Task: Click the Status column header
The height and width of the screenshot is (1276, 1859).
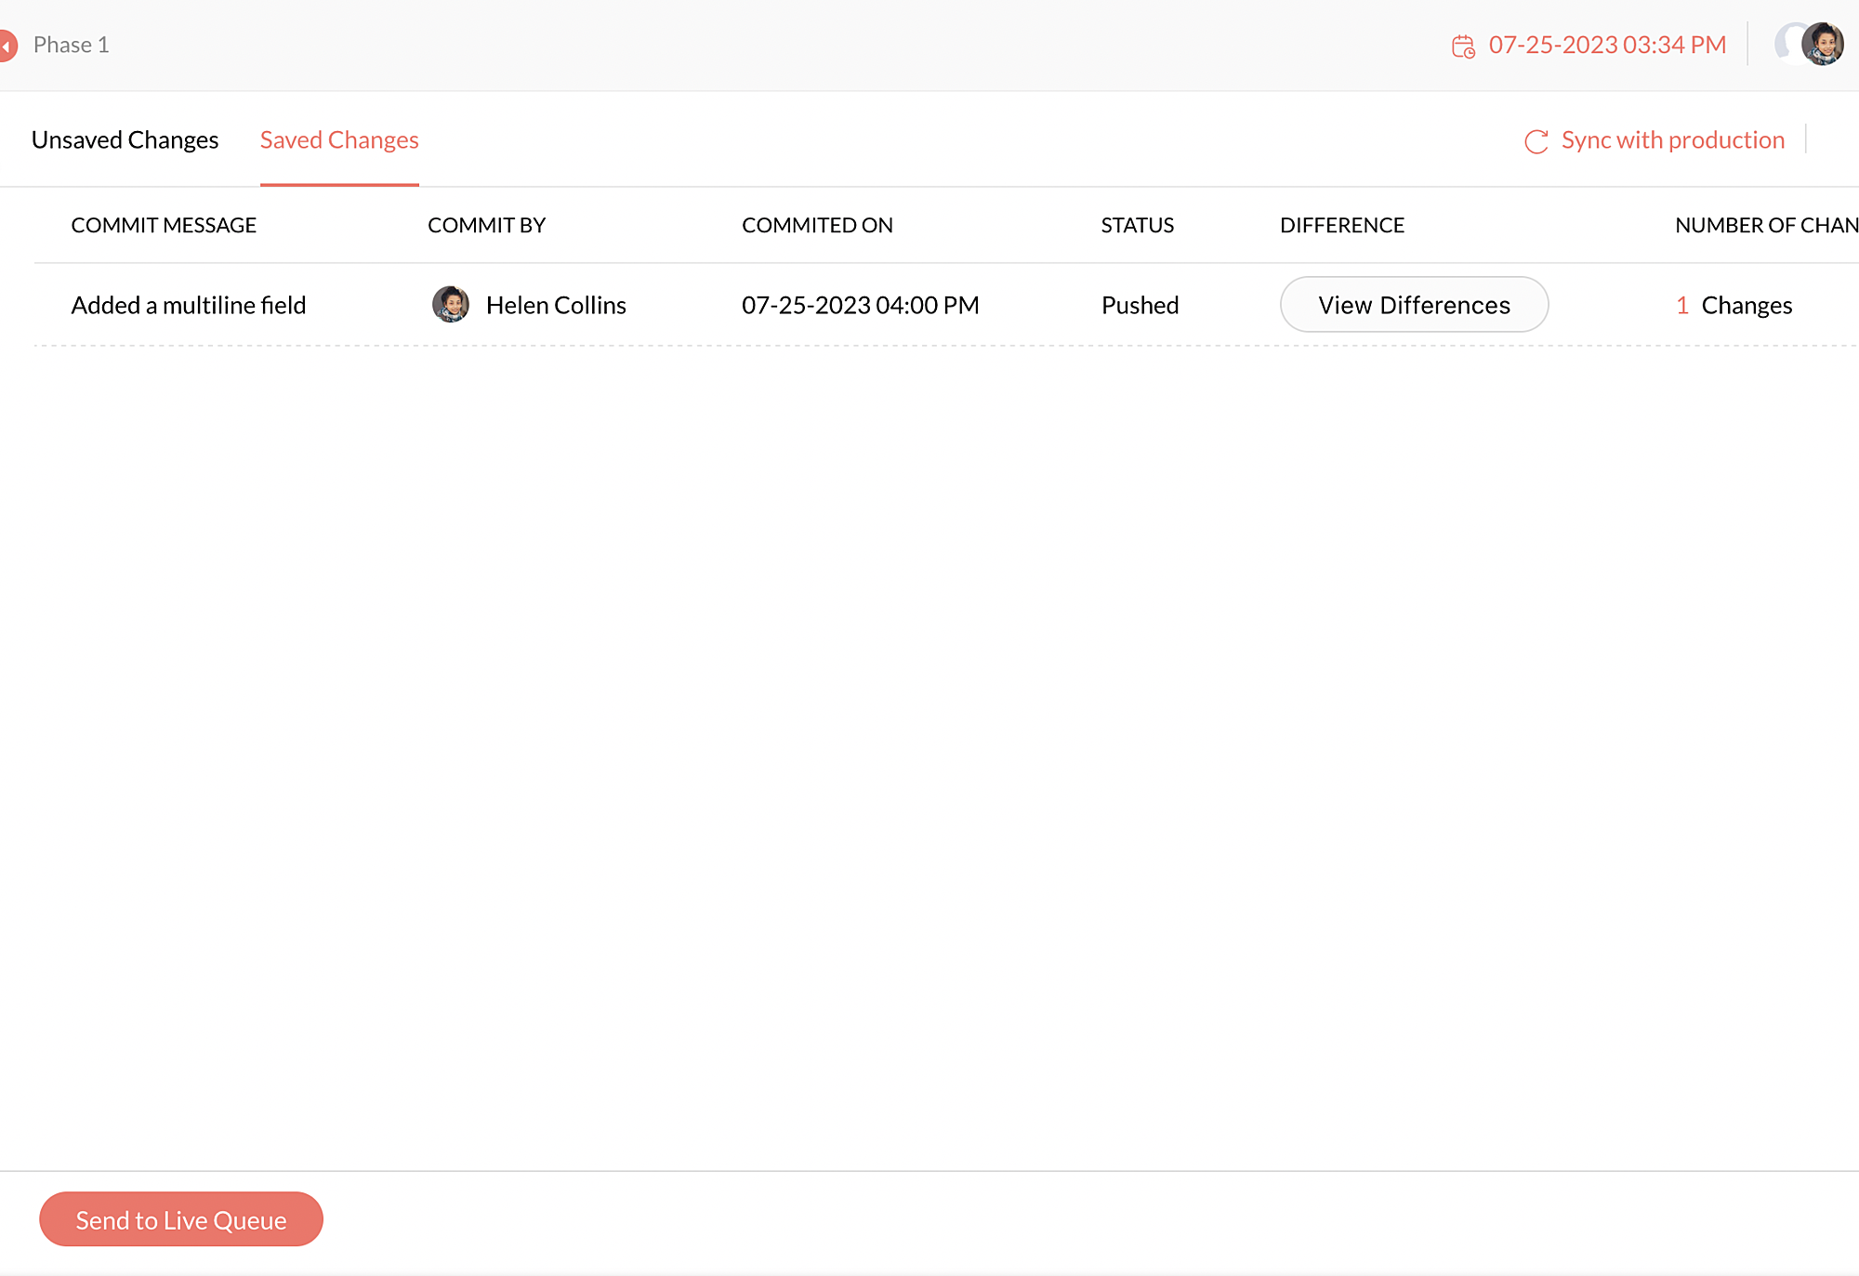Action: click(1137, 225)
